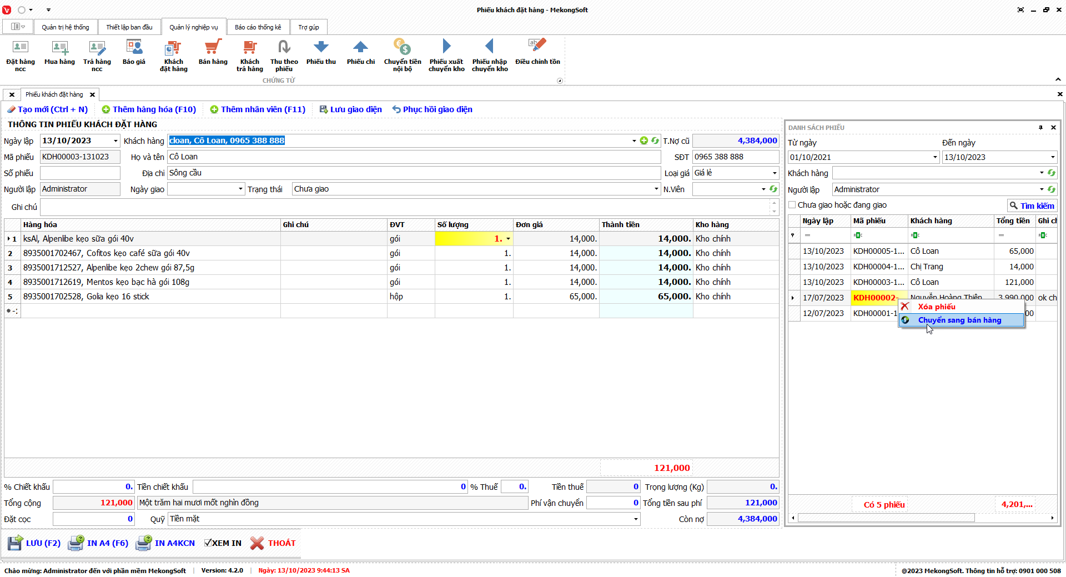
Task: Expand the Trạng thái dropdown
Action: [x=656, y=189]
